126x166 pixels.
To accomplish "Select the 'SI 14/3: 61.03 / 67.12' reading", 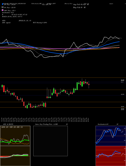I will coord(19,15).
